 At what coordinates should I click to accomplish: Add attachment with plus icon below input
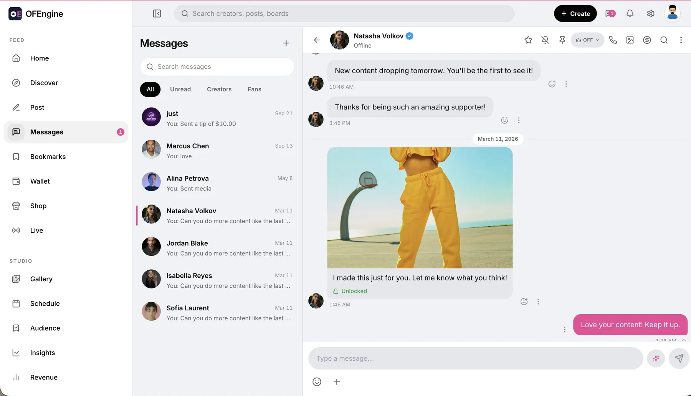[x=337, y=382]
